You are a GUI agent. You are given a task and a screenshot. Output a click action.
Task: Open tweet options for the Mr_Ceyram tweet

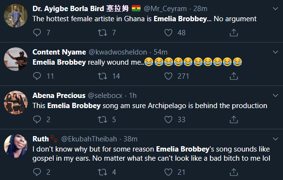[x=275, y=9]
